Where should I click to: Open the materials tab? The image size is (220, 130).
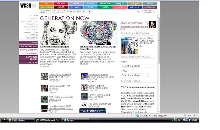click(61, 7)
